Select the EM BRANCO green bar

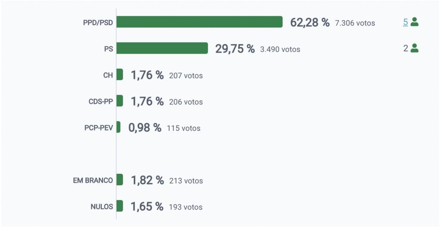coord(120,180)
